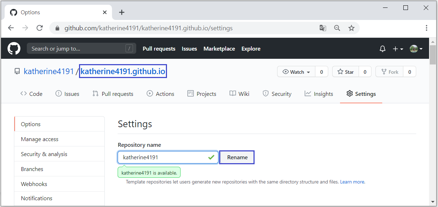The height and width of the screenshot is (207, 438).
Task: Click the Star repository button
Action: tap(345, 72)
